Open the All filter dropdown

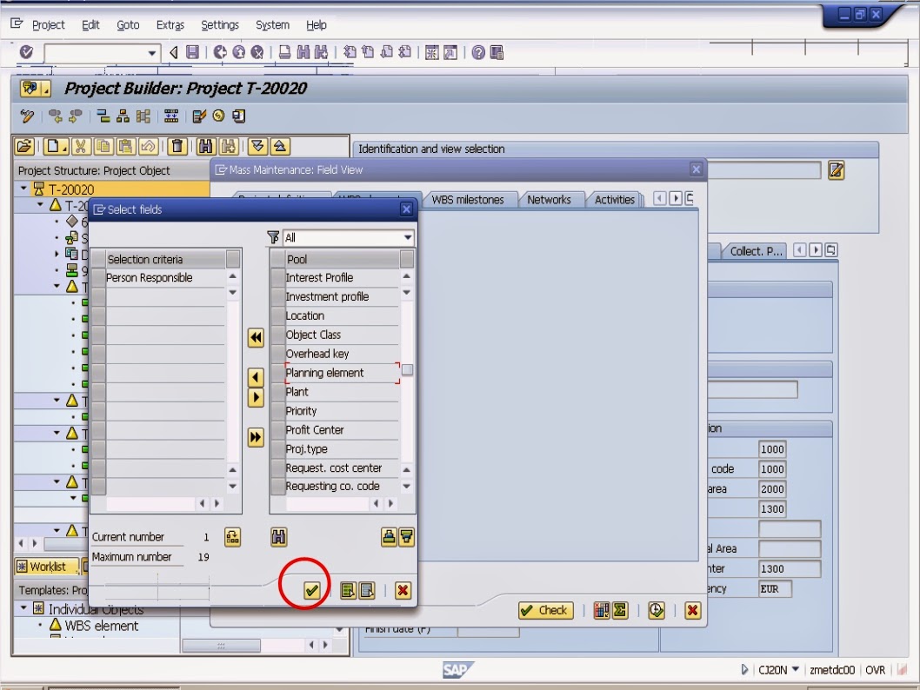click(x=406, y=236)
